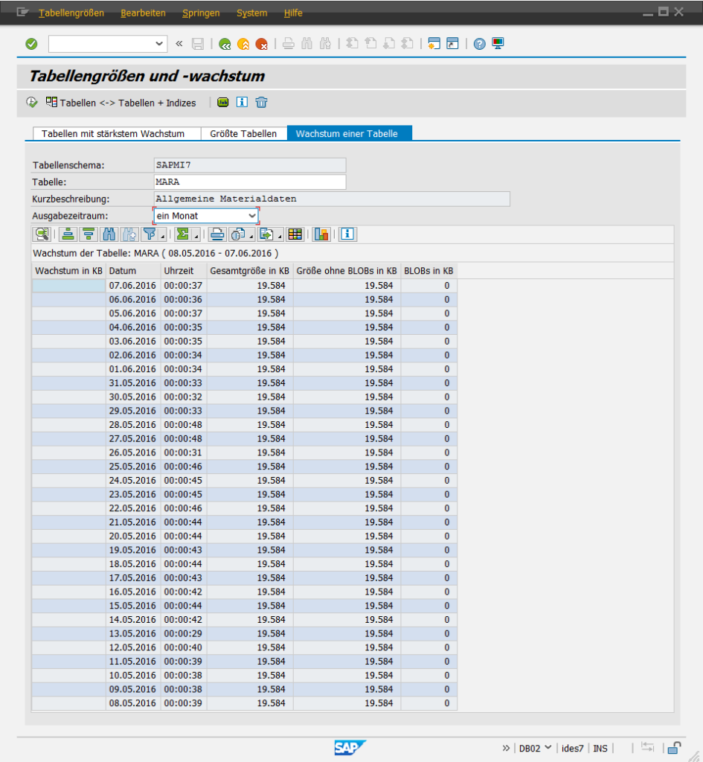Select the Wachstum einer Tabelle tab
The image size is (703, 762).
(350, 134)
